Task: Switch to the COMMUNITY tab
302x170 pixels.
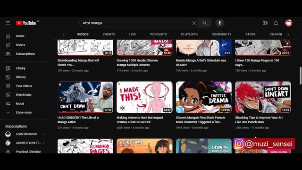Action: point(221,34)
